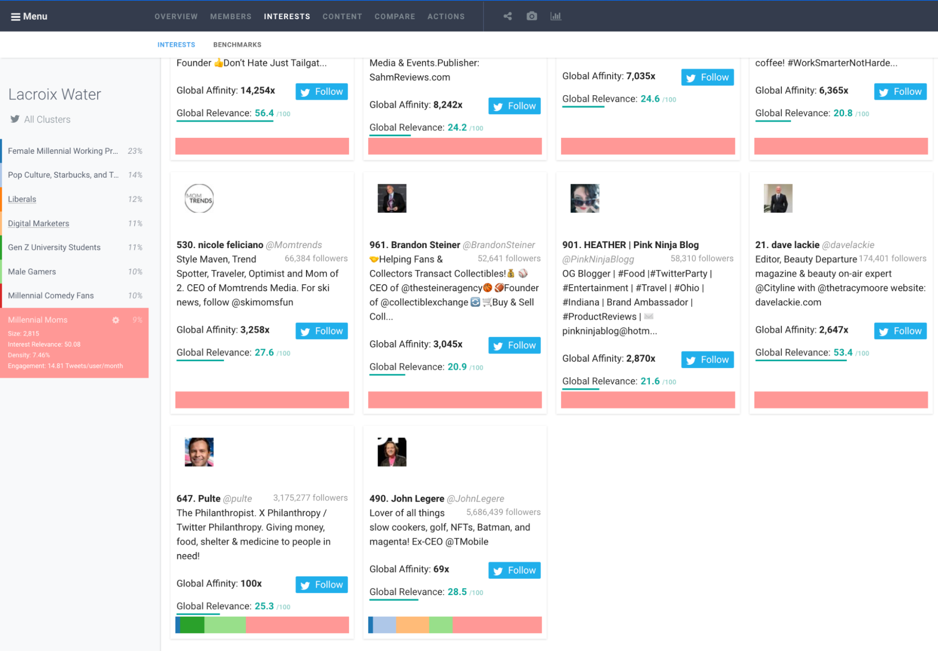Follow John Legere account
938x651 pixels.
515,570
